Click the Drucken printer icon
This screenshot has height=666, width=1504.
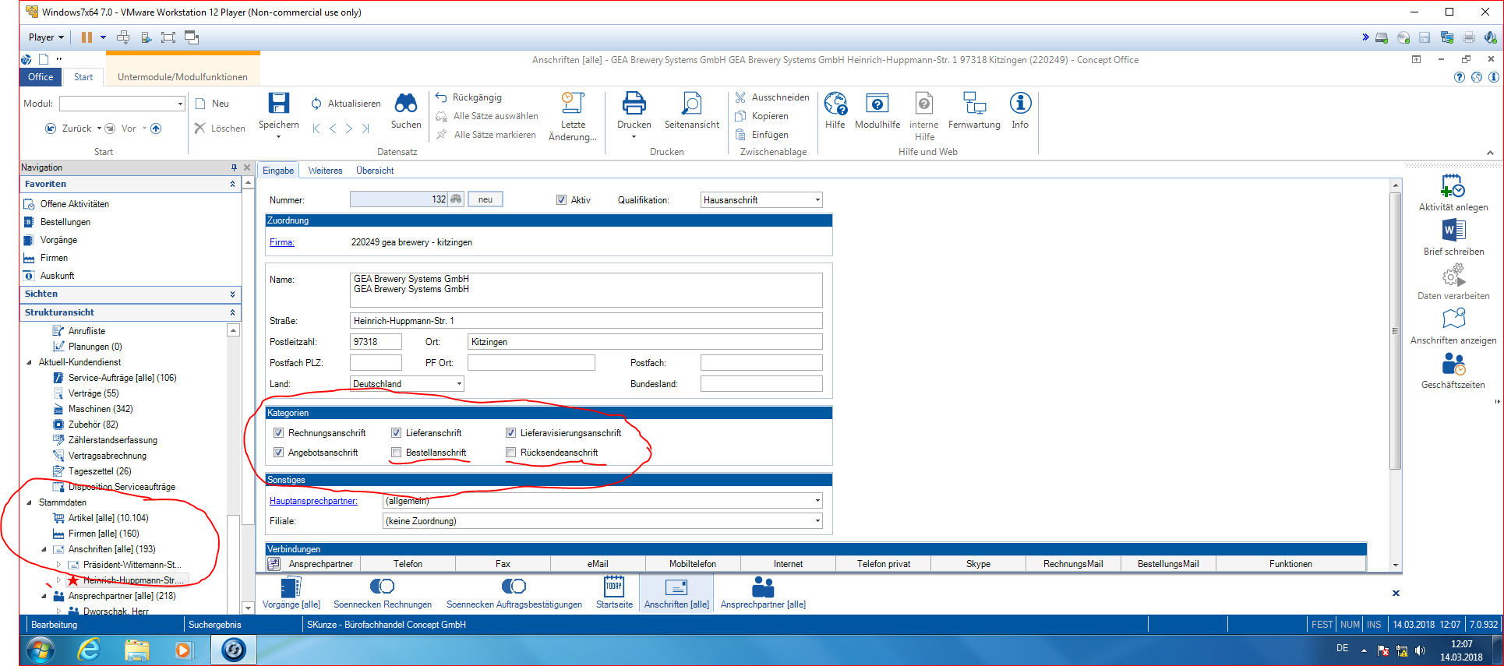coord(634,104)
